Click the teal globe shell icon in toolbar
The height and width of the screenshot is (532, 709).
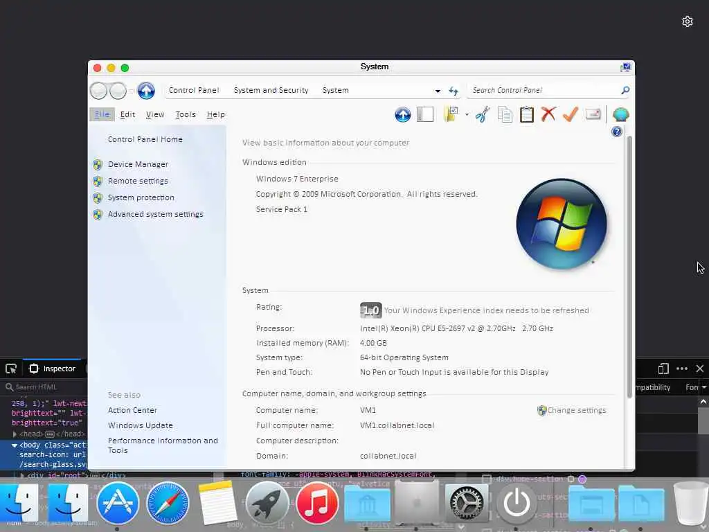coord(620,114)
